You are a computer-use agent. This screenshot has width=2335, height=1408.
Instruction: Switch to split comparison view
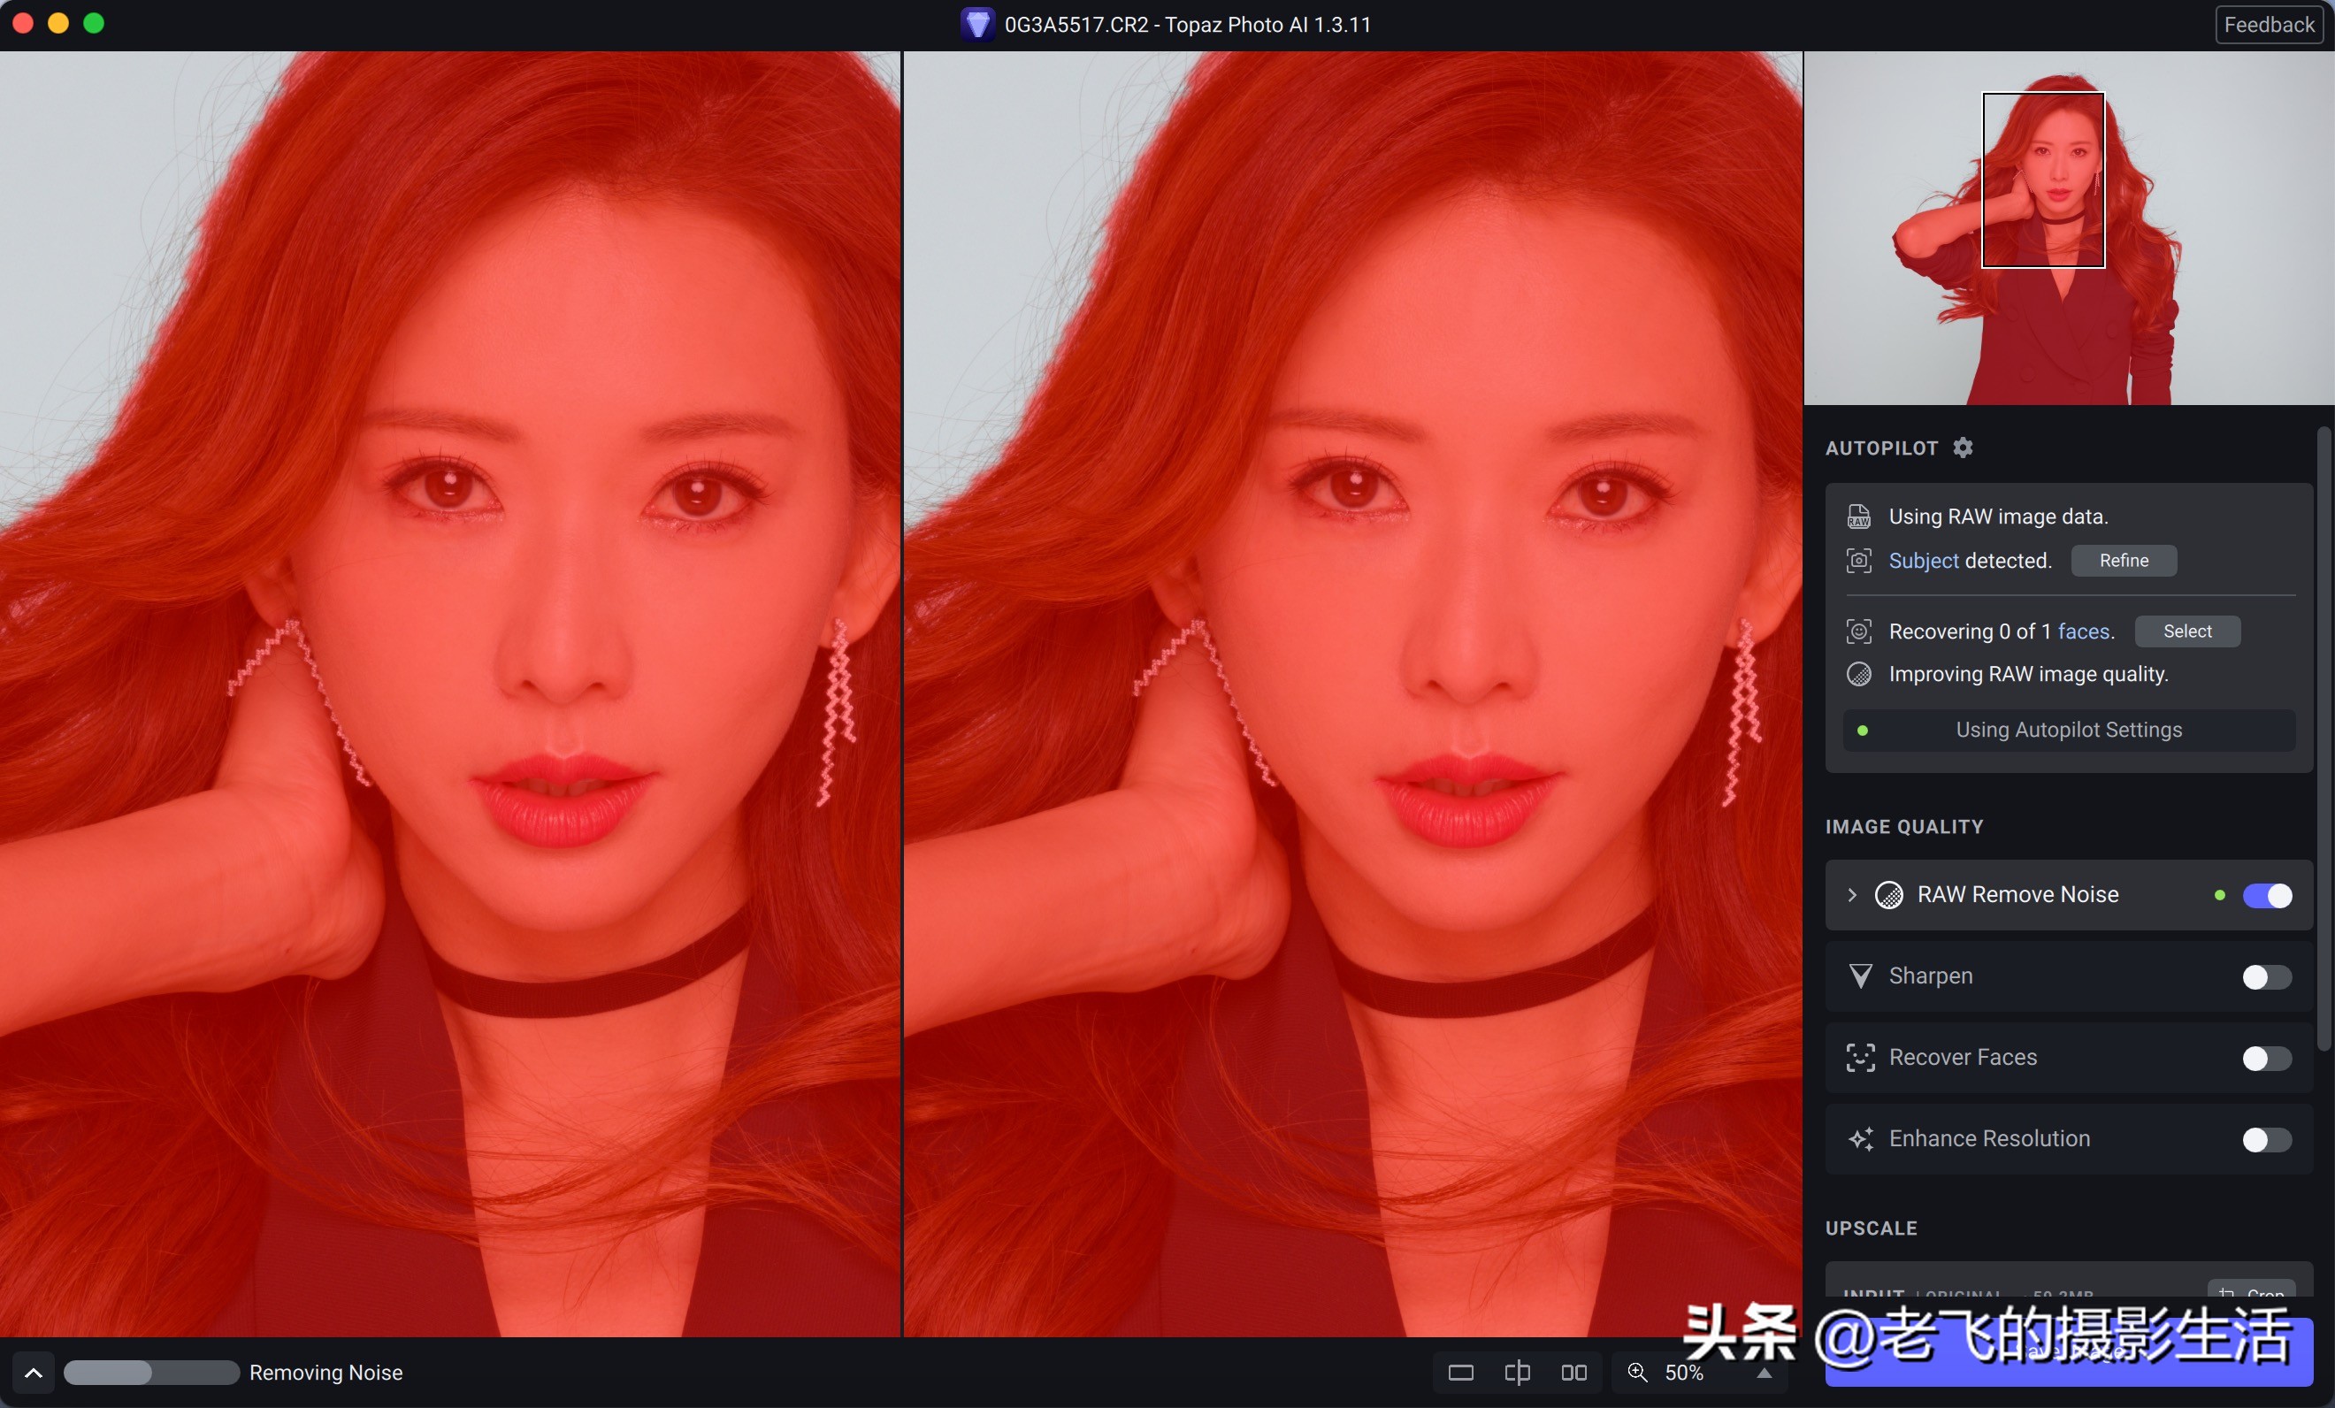click(x=1516, y=1373)
